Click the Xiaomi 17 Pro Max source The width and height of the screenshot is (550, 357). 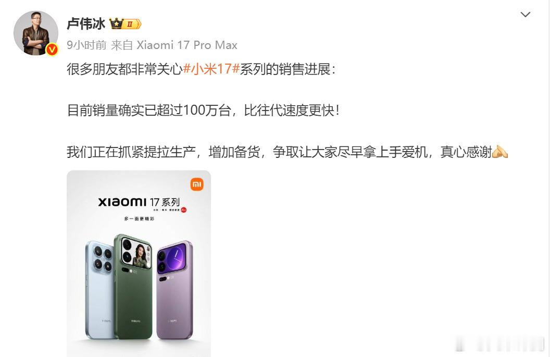(186, 45)
